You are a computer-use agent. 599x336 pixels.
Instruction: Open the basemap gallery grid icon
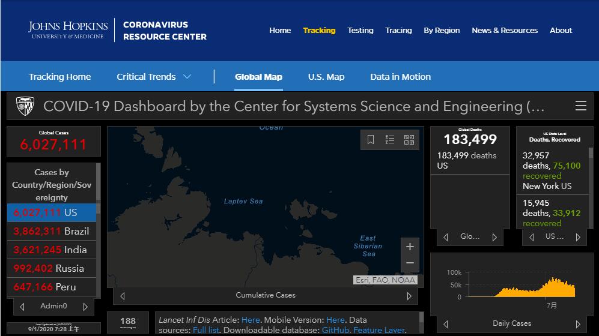tap(409, 140)
